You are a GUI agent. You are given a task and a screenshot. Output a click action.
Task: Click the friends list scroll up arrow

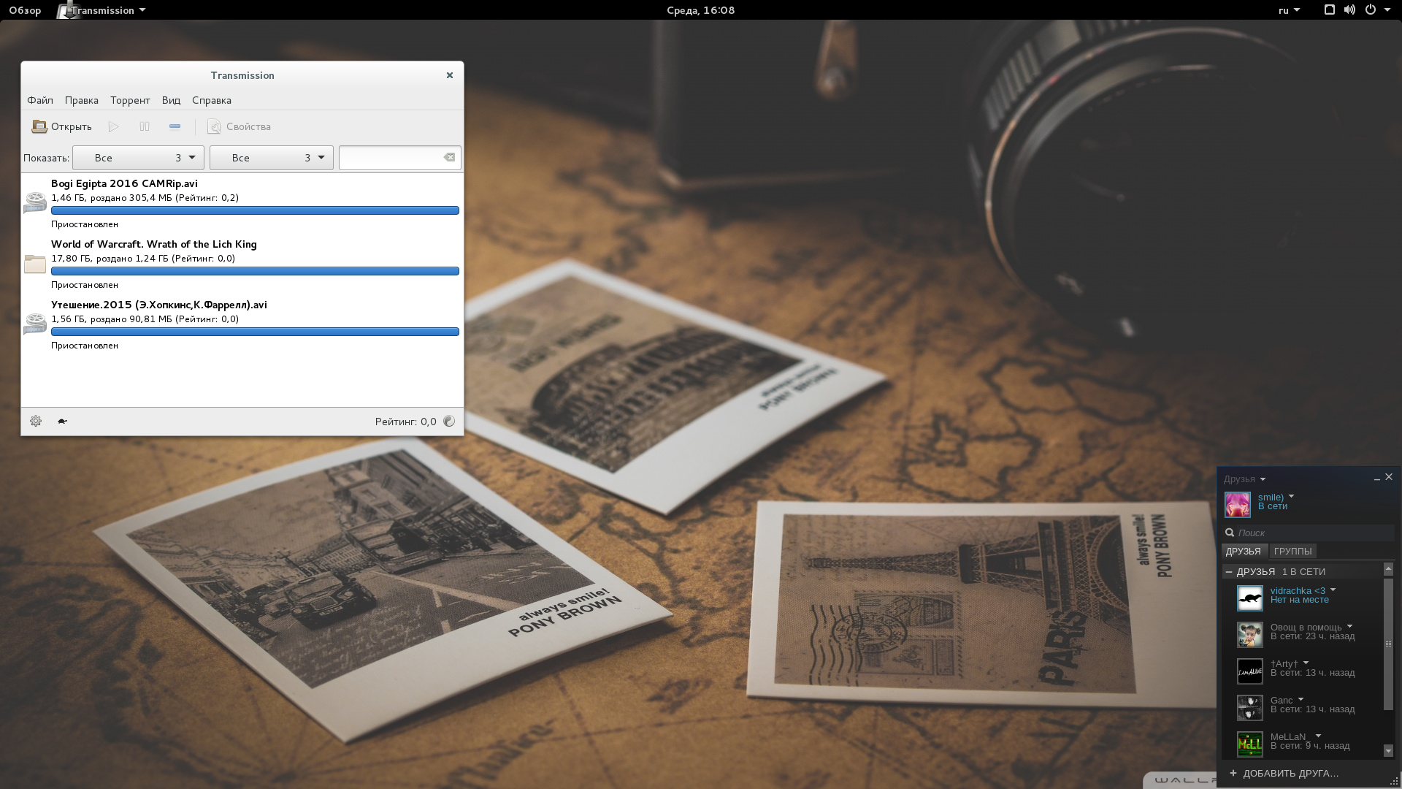tap(1388, 569)
